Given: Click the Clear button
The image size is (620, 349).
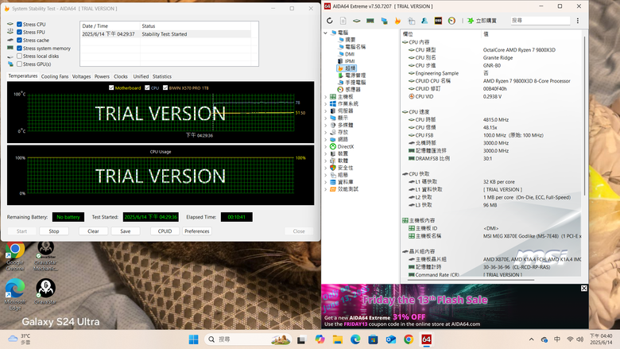Looking at the screenshot, I should [x=93, y=231].
